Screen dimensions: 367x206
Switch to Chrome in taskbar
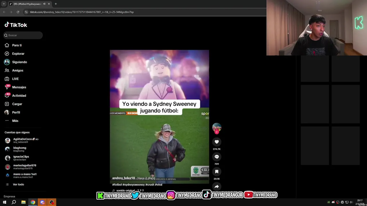33,202
